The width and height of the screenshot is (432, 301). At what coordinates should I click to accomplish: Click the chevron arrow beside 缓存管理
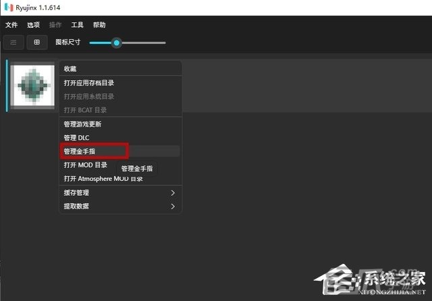coord(173,193)
